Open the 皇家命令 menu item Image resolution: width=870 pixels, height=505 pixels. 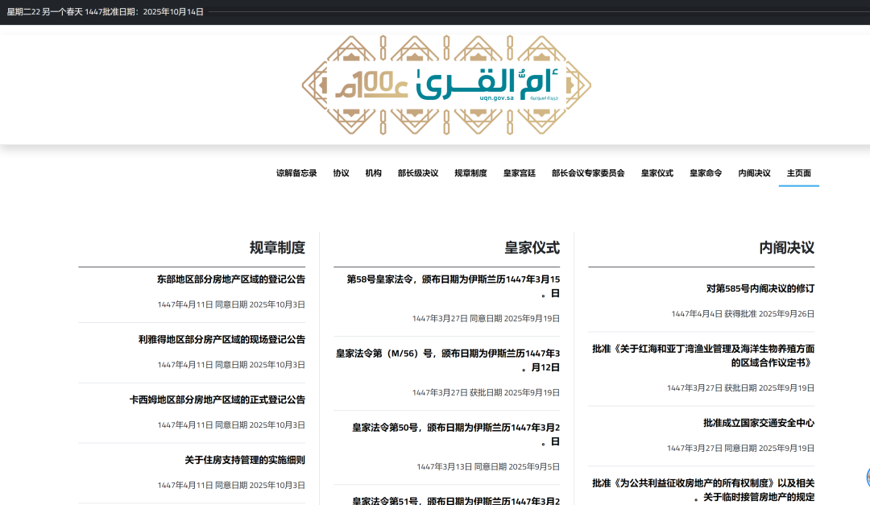(x=705, y=173)
